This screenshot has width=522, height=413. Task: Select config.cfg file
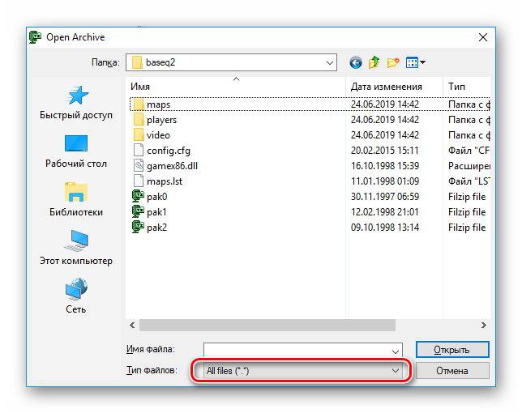pos(162,151)
